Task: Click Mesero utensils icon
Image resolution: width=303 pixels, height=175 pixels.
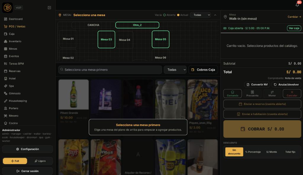Action: coord(6,116)
